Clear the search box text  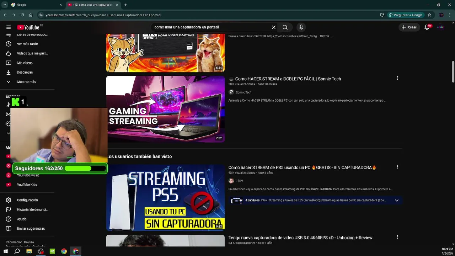[274, 27]
